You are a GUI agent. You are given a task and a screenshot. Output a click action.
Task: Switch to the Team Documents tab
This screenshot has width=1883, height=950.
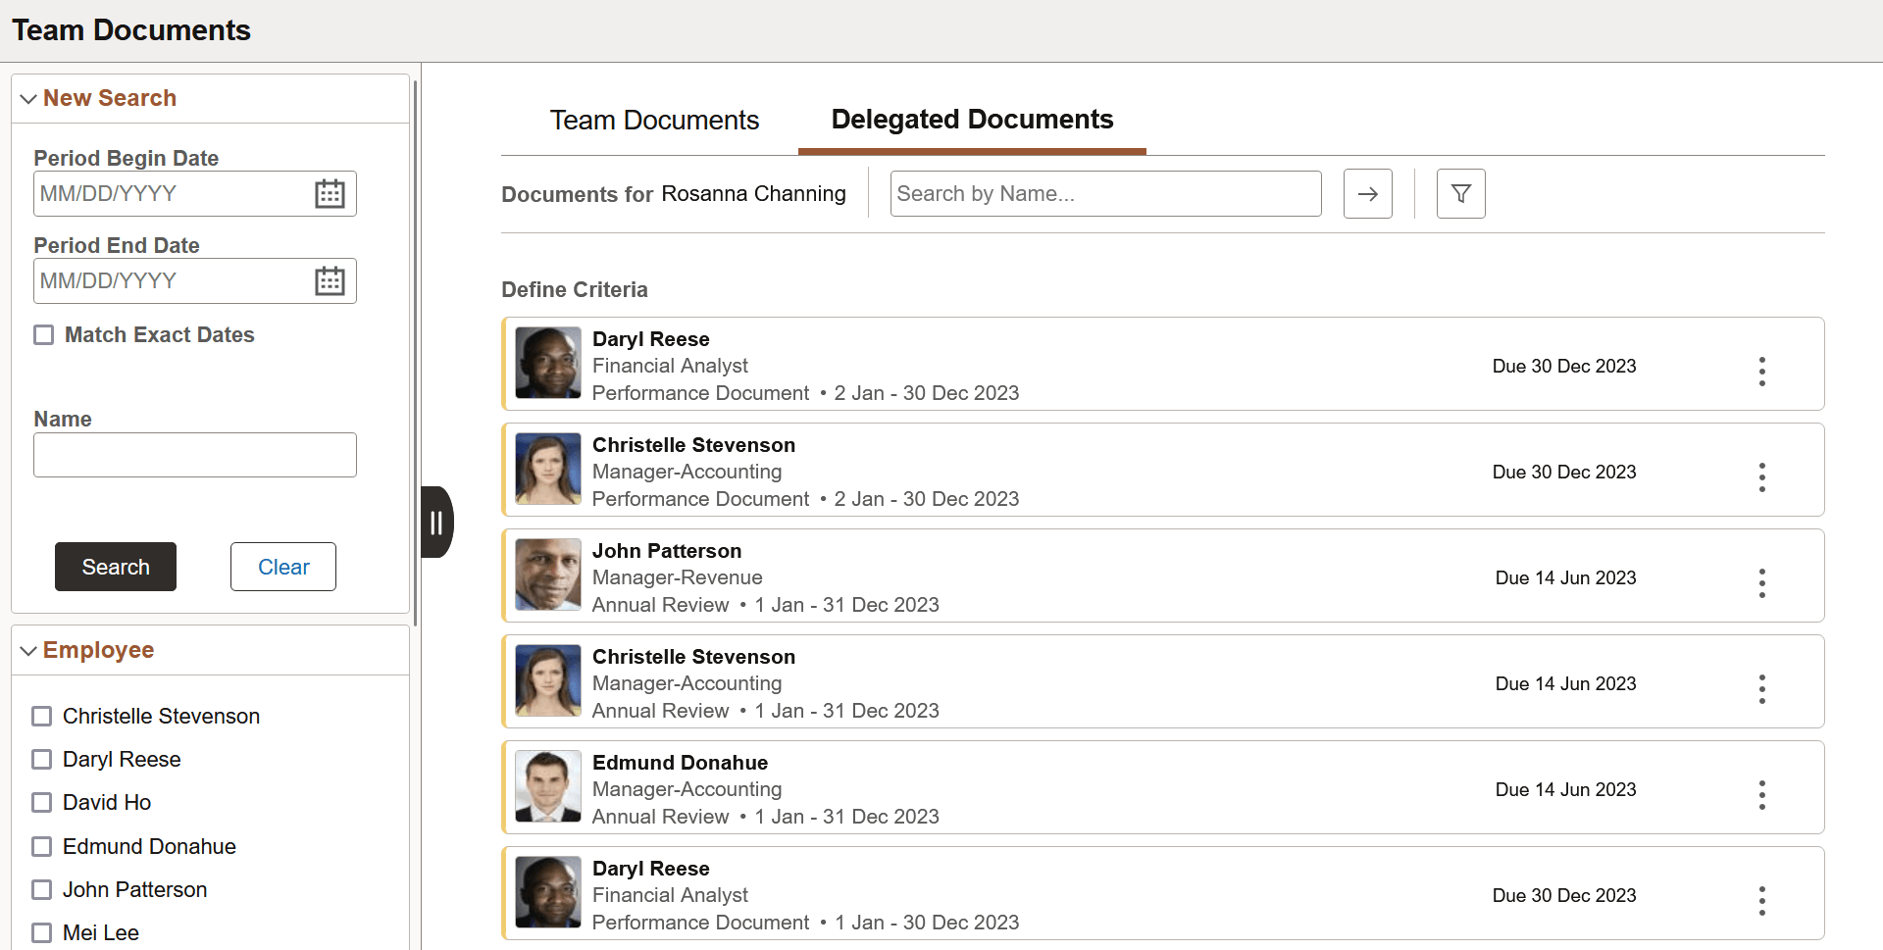coord(654,120)
